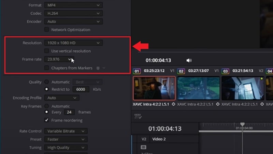273x154 pixels.
Task: Open the Encoding Profile dropdown
Action: pyautogui.click(x=62, y=98)
